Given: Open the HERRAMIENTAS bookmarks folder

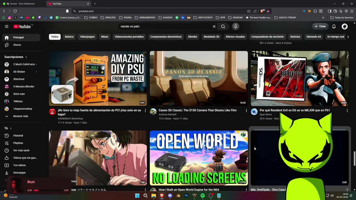Looking at the screenshot, I should tap(145, 17).
